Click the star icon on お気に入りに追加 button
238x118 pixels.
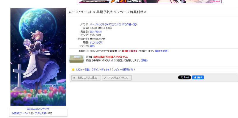(x=74, y=78)
